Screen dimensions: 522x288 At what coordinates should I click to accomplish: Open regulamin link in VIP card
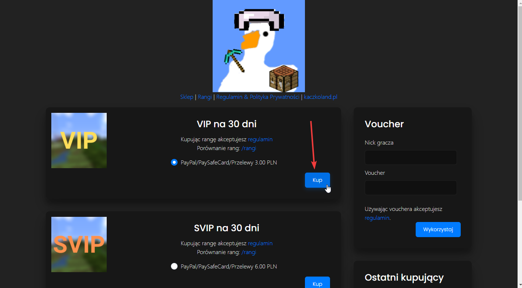260,139
